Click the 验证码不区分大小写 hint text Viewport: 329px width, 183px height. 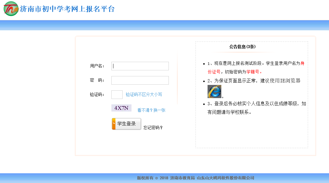(144, 94)
